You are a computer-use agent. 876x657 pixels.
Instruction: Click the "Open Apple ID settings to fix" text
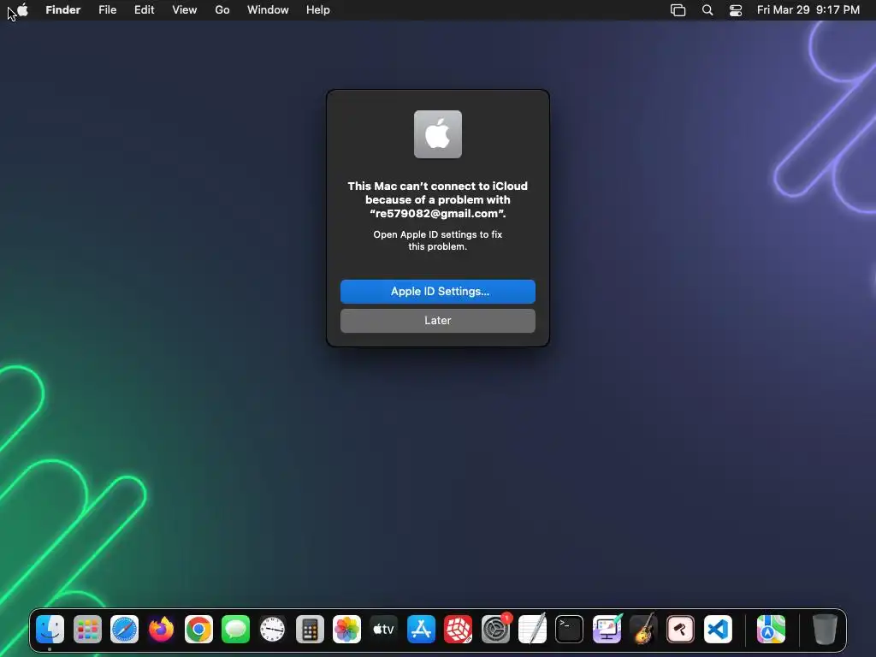pyautogui.click(x=437, y=234)
